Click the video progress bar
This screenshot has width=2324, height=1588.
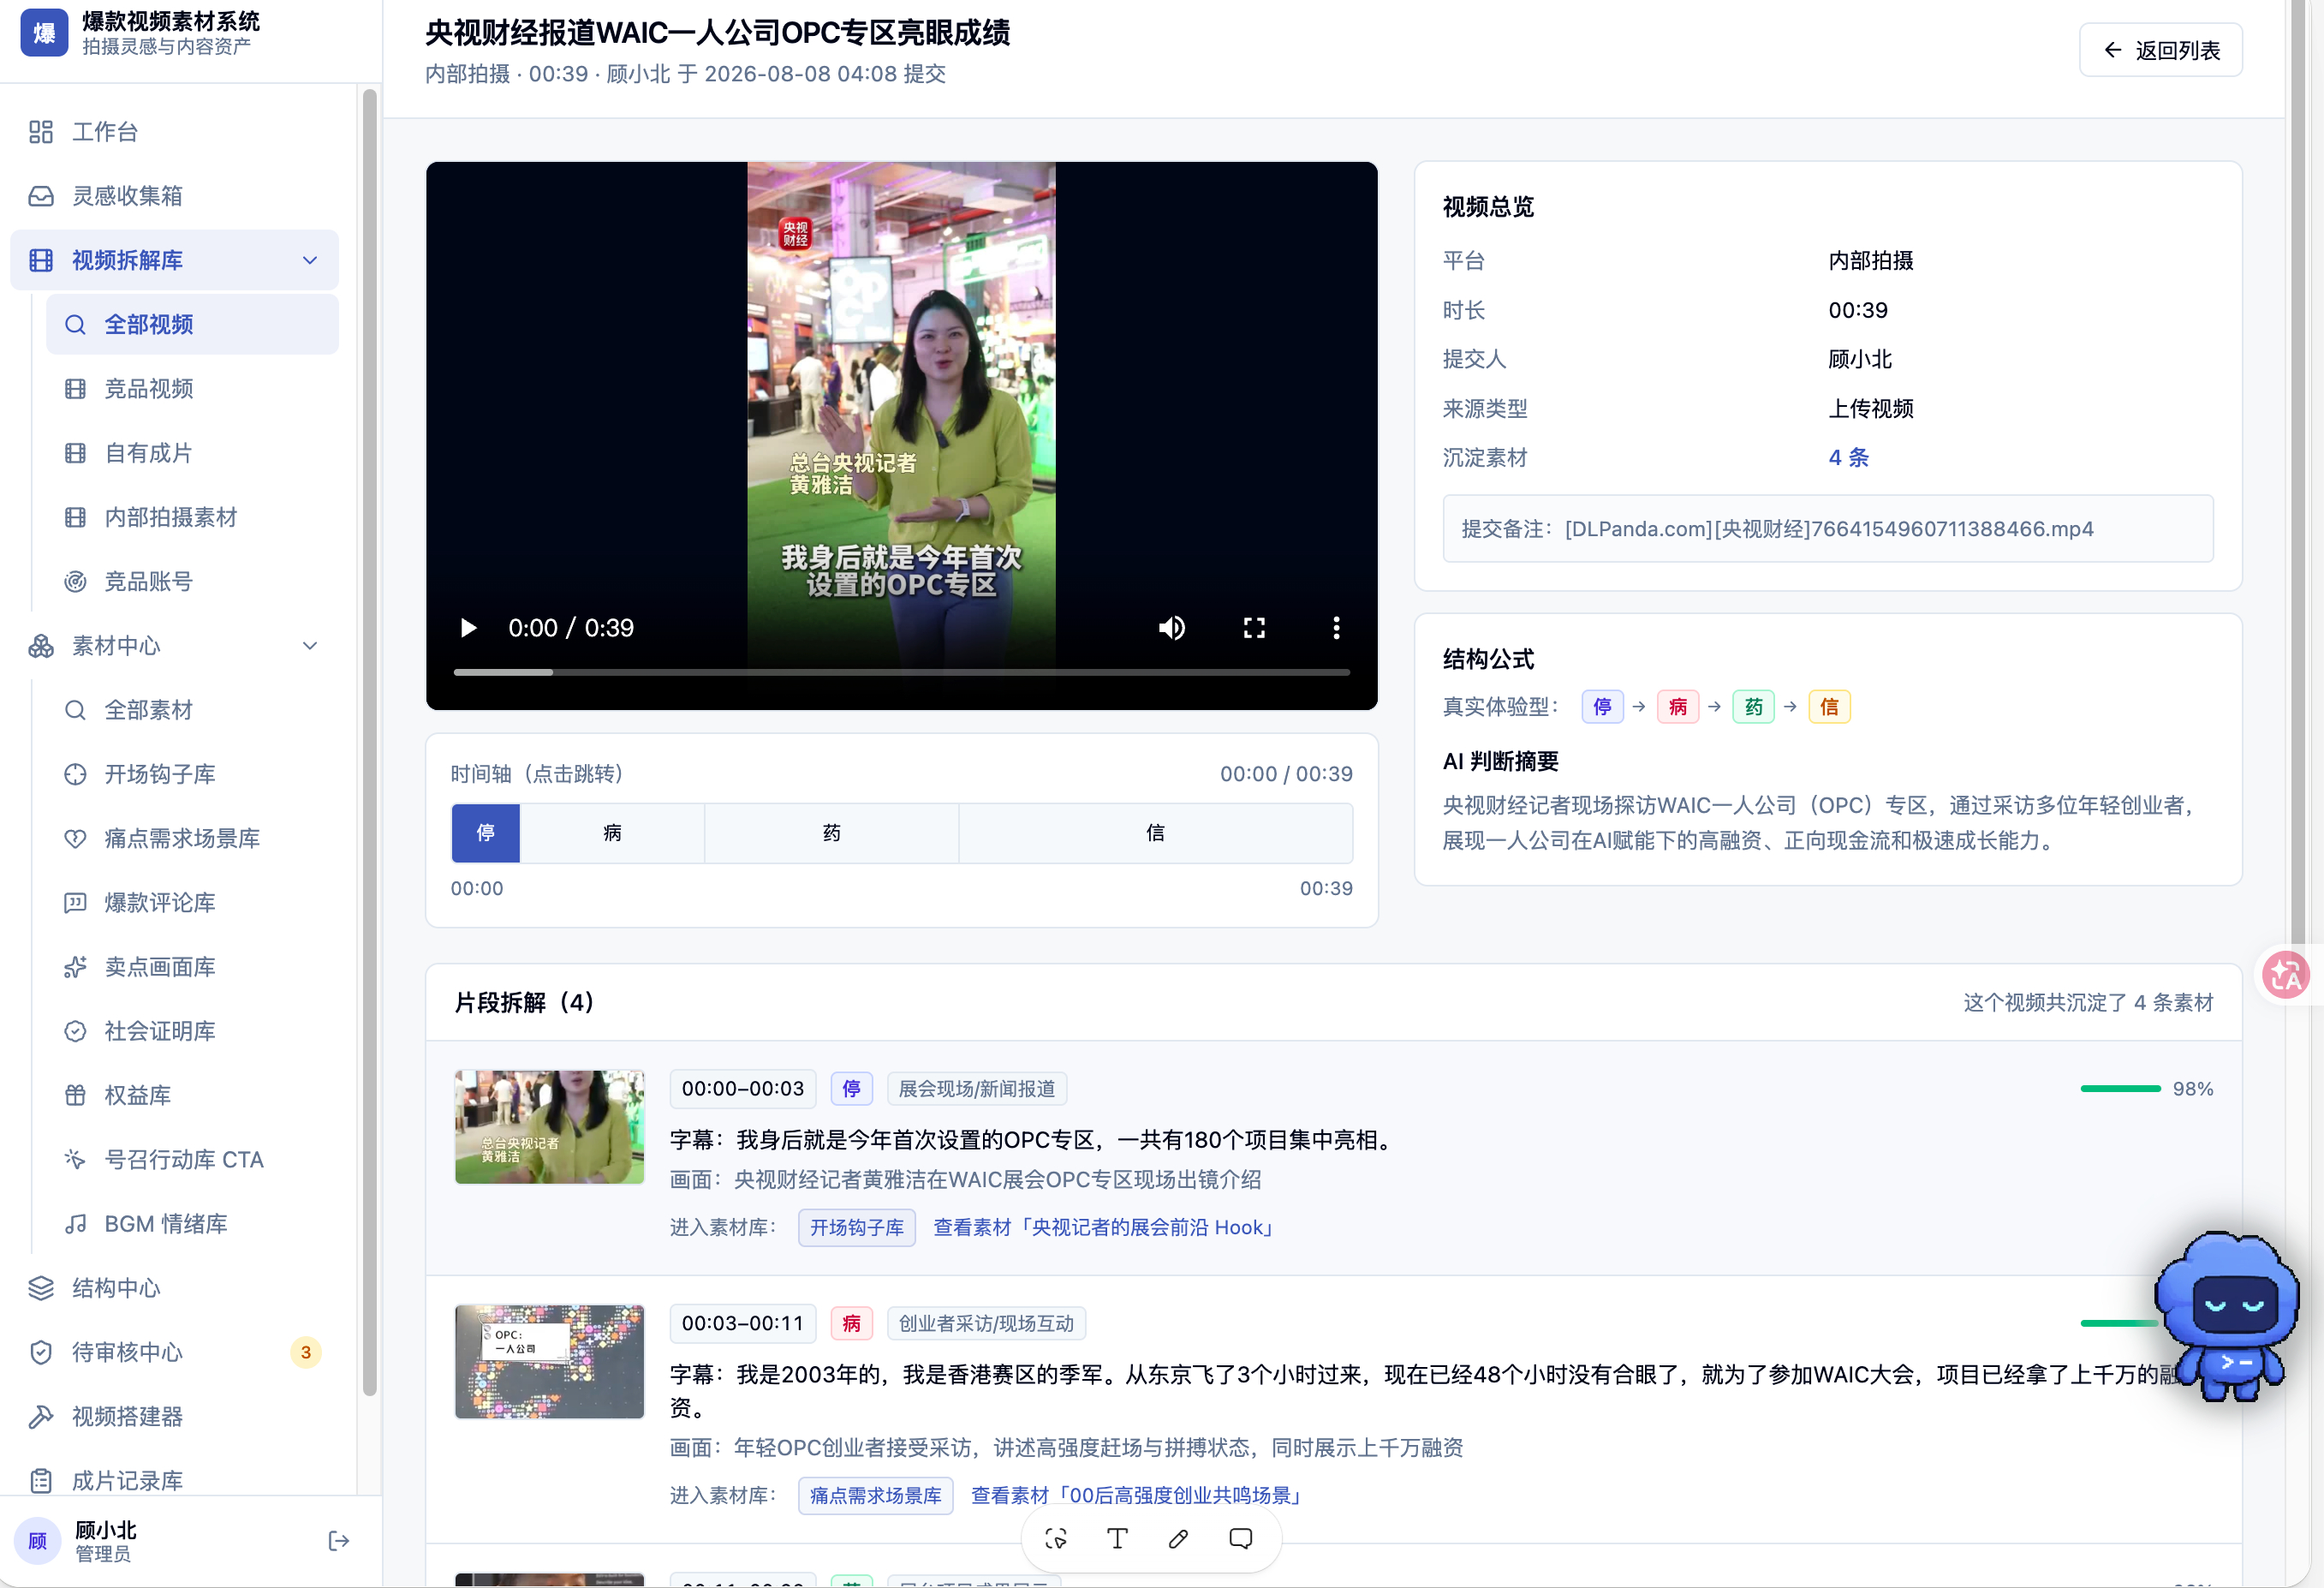point(901,672)
